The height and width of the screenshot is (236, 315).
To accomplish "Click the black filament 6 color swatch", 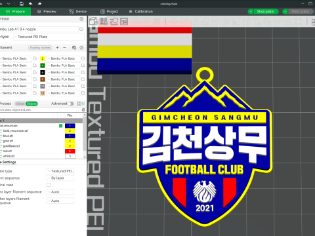I will click(43, 72).
